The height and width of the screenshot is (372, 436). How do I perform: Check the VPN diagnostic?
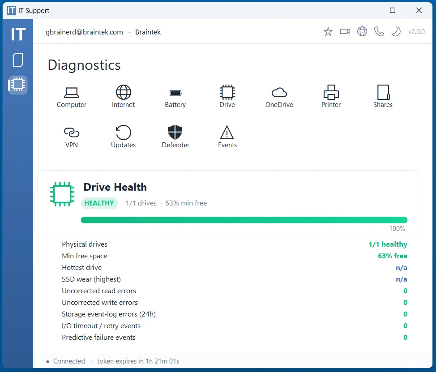72,137
